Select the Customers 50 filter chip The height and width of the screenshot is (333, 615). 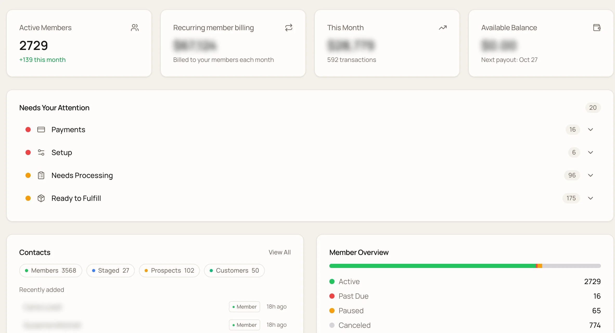(234, 271)
